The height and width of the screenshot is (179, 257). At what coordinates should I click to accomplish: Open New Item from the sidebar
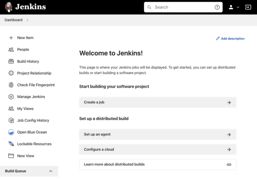(25, 38)
